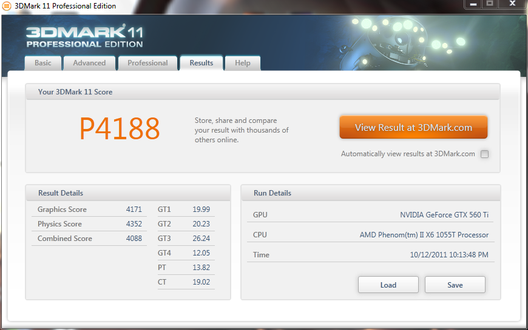Maximize the 3DMark 11 window

coord(490,4)
